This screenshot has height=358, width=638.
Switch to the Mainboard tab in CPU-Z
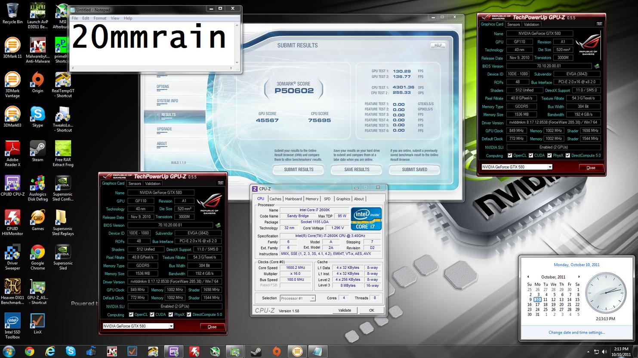[293, 199]
